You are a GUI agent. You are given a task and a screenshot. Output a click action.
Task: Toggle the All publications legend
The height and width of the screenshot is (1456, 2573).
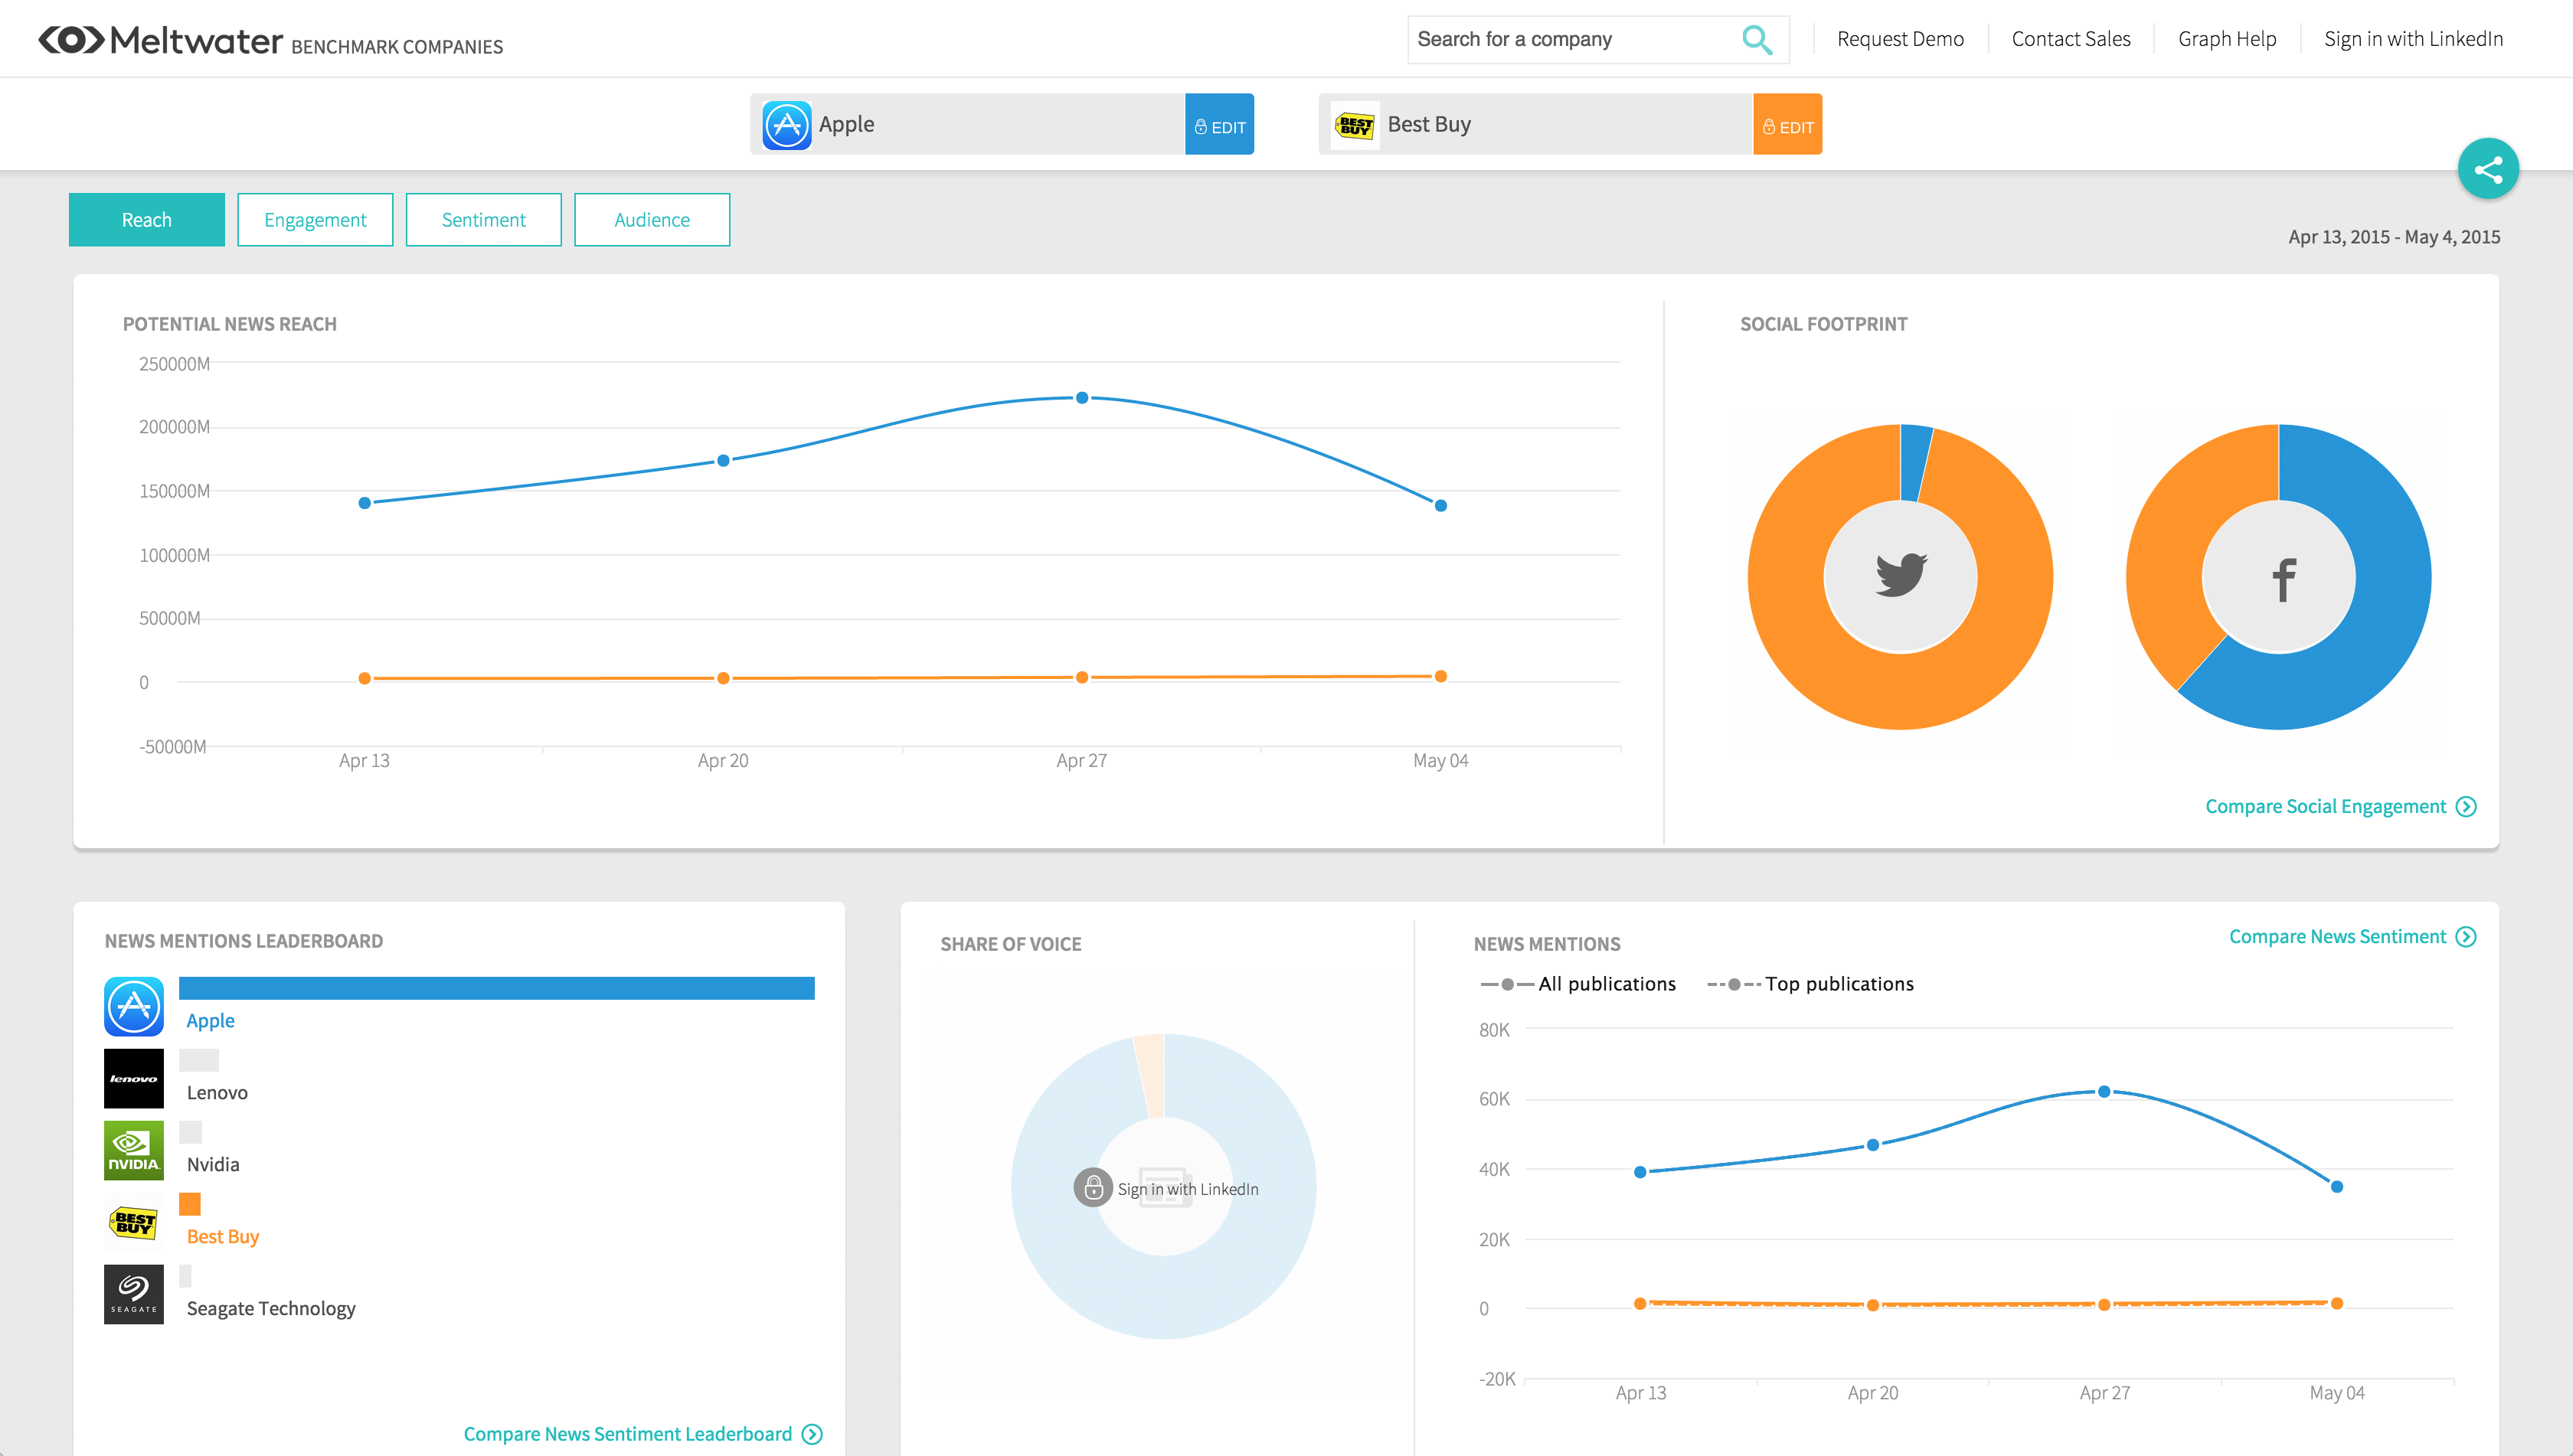[1577, 984]
